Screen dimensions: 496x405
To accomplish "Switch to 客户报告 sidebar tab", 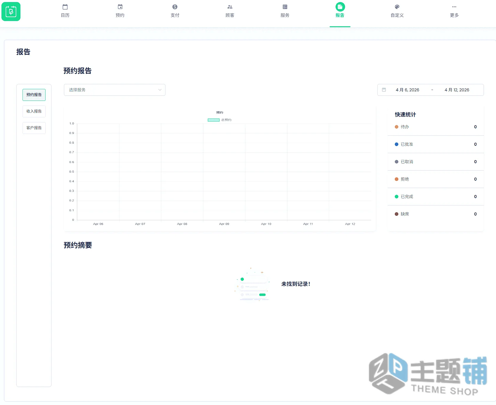I will pyautogui.click(x=34, y=128).
